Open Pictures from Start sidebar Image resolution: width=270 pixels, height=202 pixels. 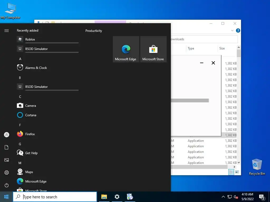(x=7, y=160)
